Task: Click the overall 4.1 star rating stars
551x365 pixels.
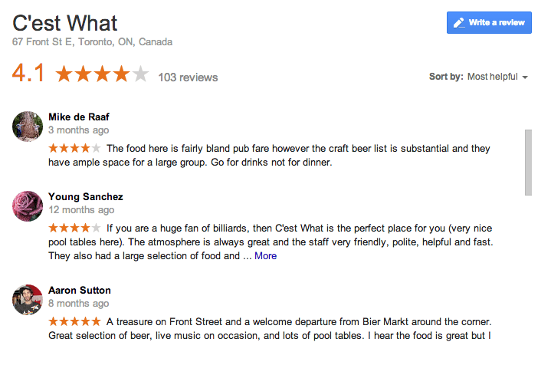Action: tap(102, 74)
